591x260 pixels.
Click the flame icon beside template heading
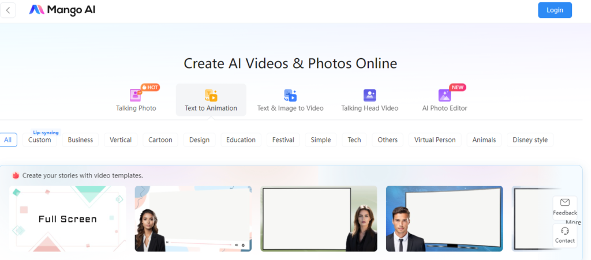16,175
